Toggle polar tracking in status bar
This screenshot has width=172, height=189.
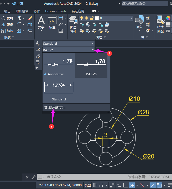point(132,185)
